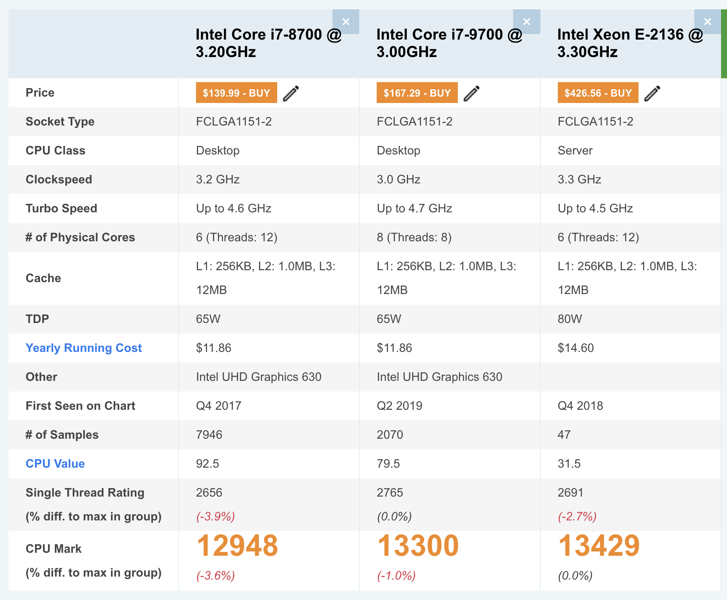The width and height of the screenshot is (727, 600).
Task: Click the Q4 2017 first seen value
Action: click(x=219, y=406)
